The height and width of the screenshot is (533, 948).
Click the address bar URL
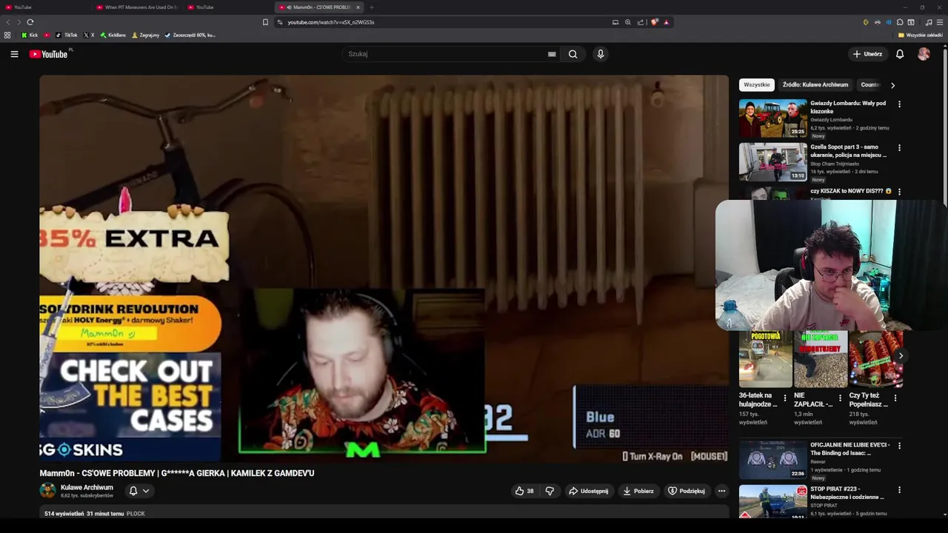point(331,22)
